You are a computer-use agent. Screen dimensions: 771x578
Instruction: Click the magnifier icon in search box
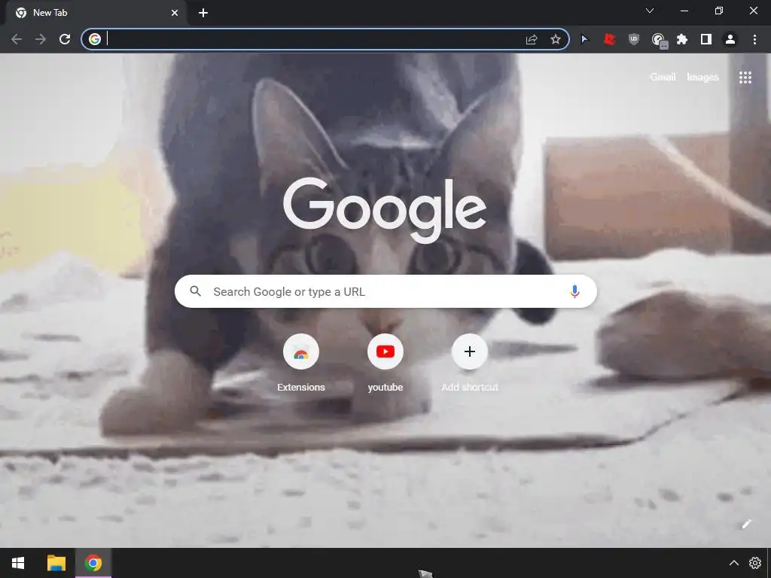[x=195, y=291]
